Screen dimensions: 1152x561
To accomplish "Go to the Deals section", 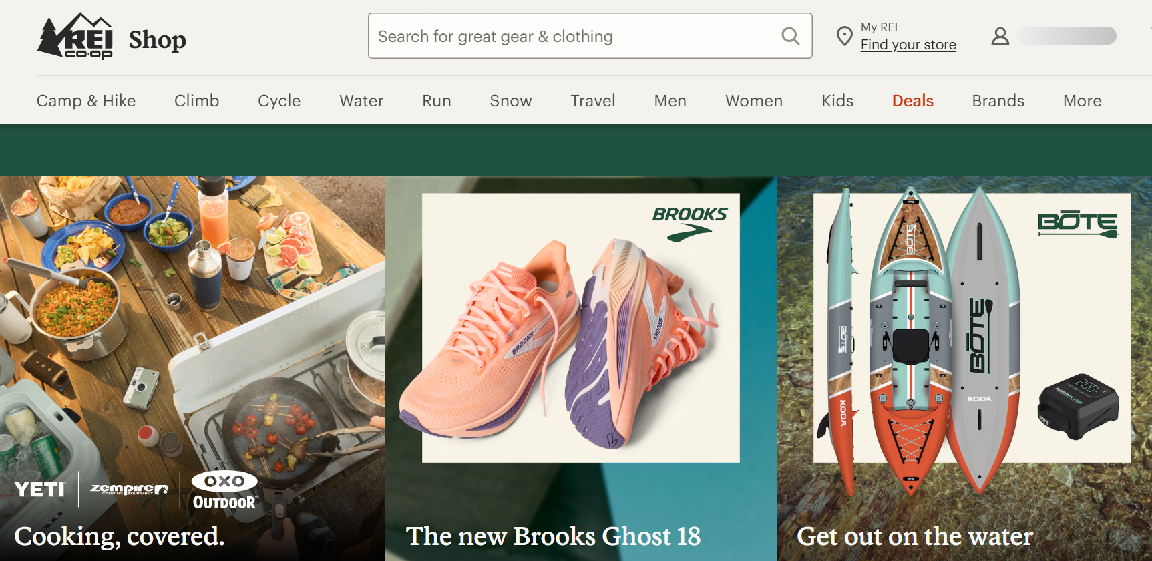I will (x=913, y=101).
